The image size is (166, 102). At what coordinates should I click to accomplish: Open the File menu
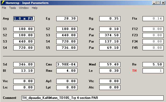(x=4, y=8)
